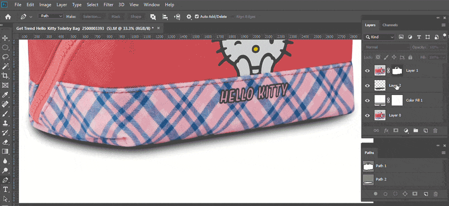449x206 pixels.
Task: Make work path from selection
Action: pyautogui.click(x=405, y=194)
